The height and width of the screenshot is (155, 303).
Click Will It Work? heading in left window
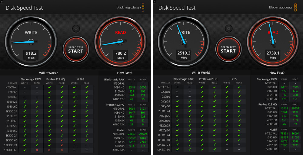click(48, 73)
